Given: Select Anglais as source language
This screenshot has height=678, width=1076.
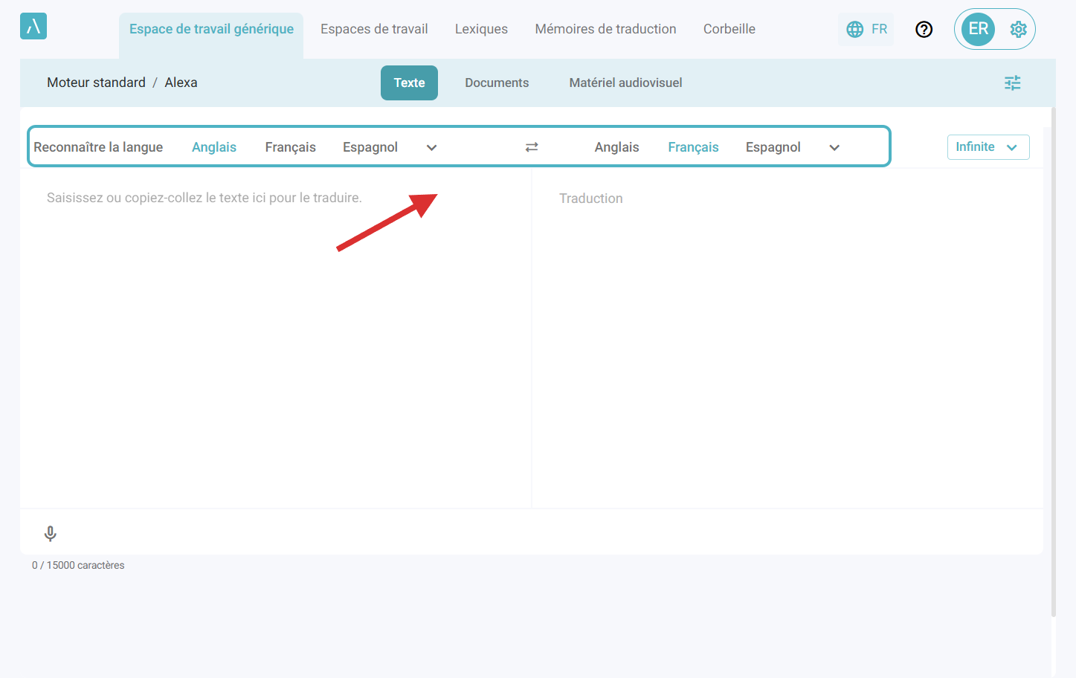Looking at the screenshot, I should click(x=214, y=147).
